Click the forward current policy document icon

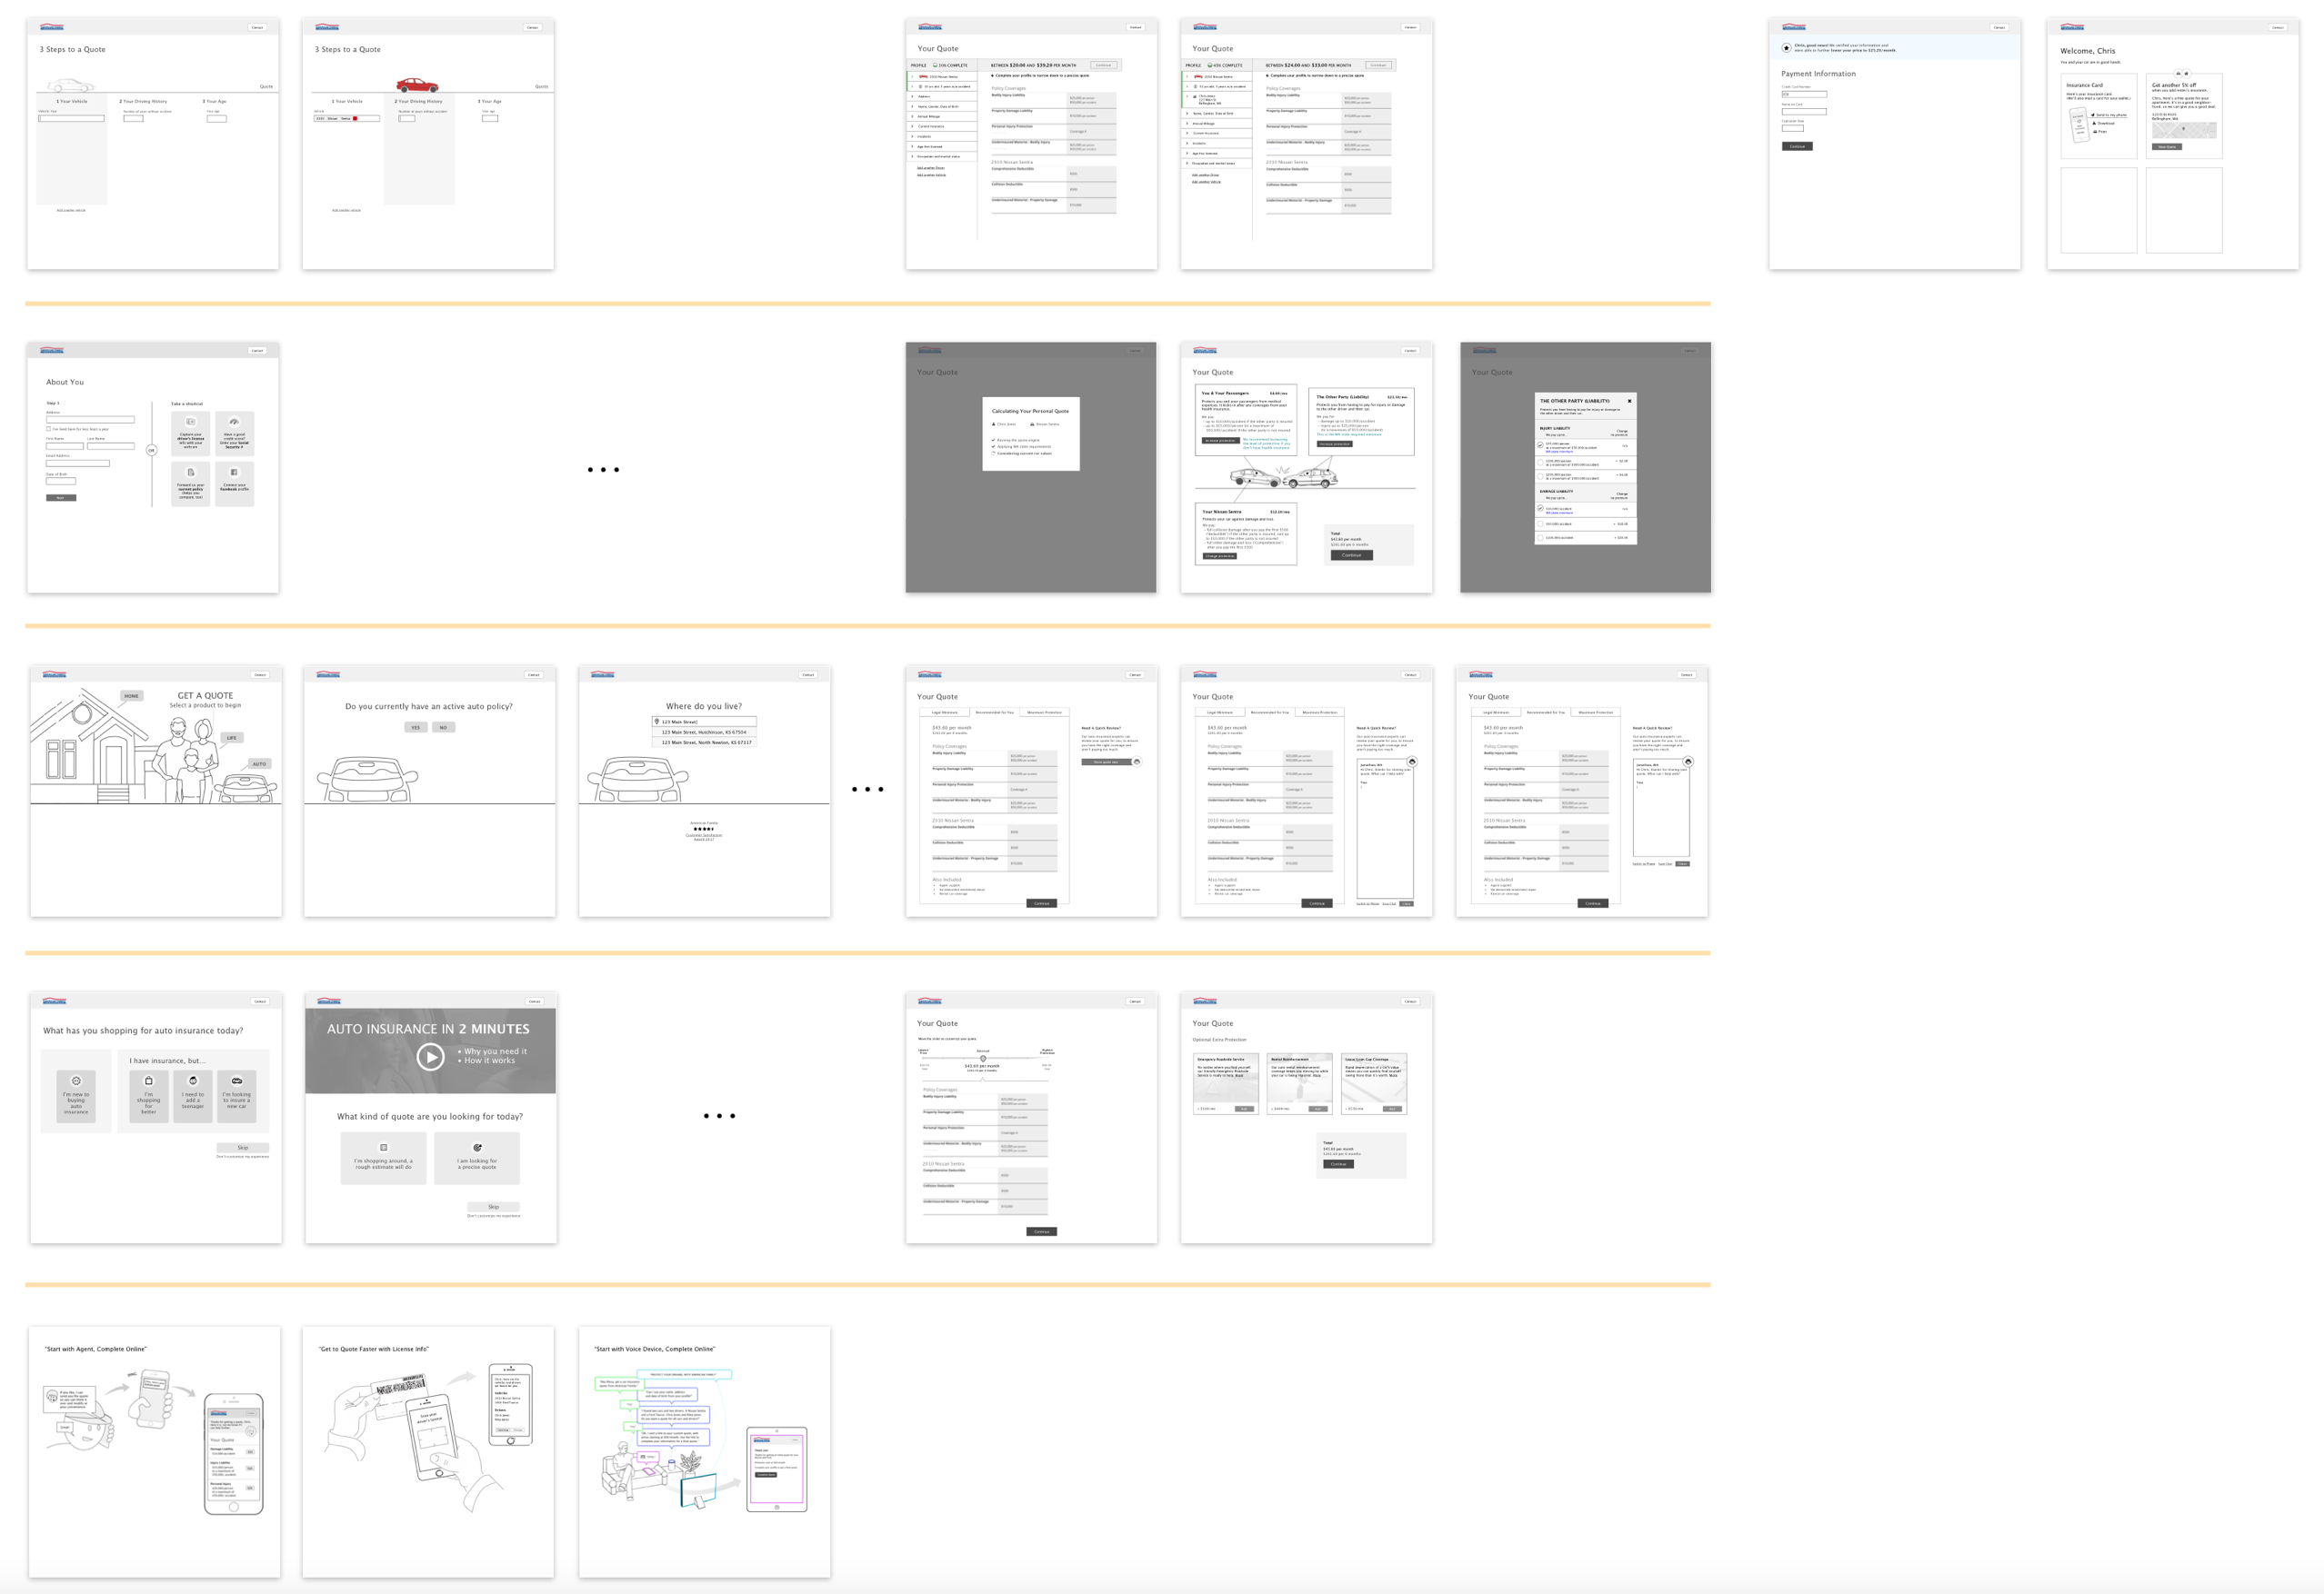point(190,472)
